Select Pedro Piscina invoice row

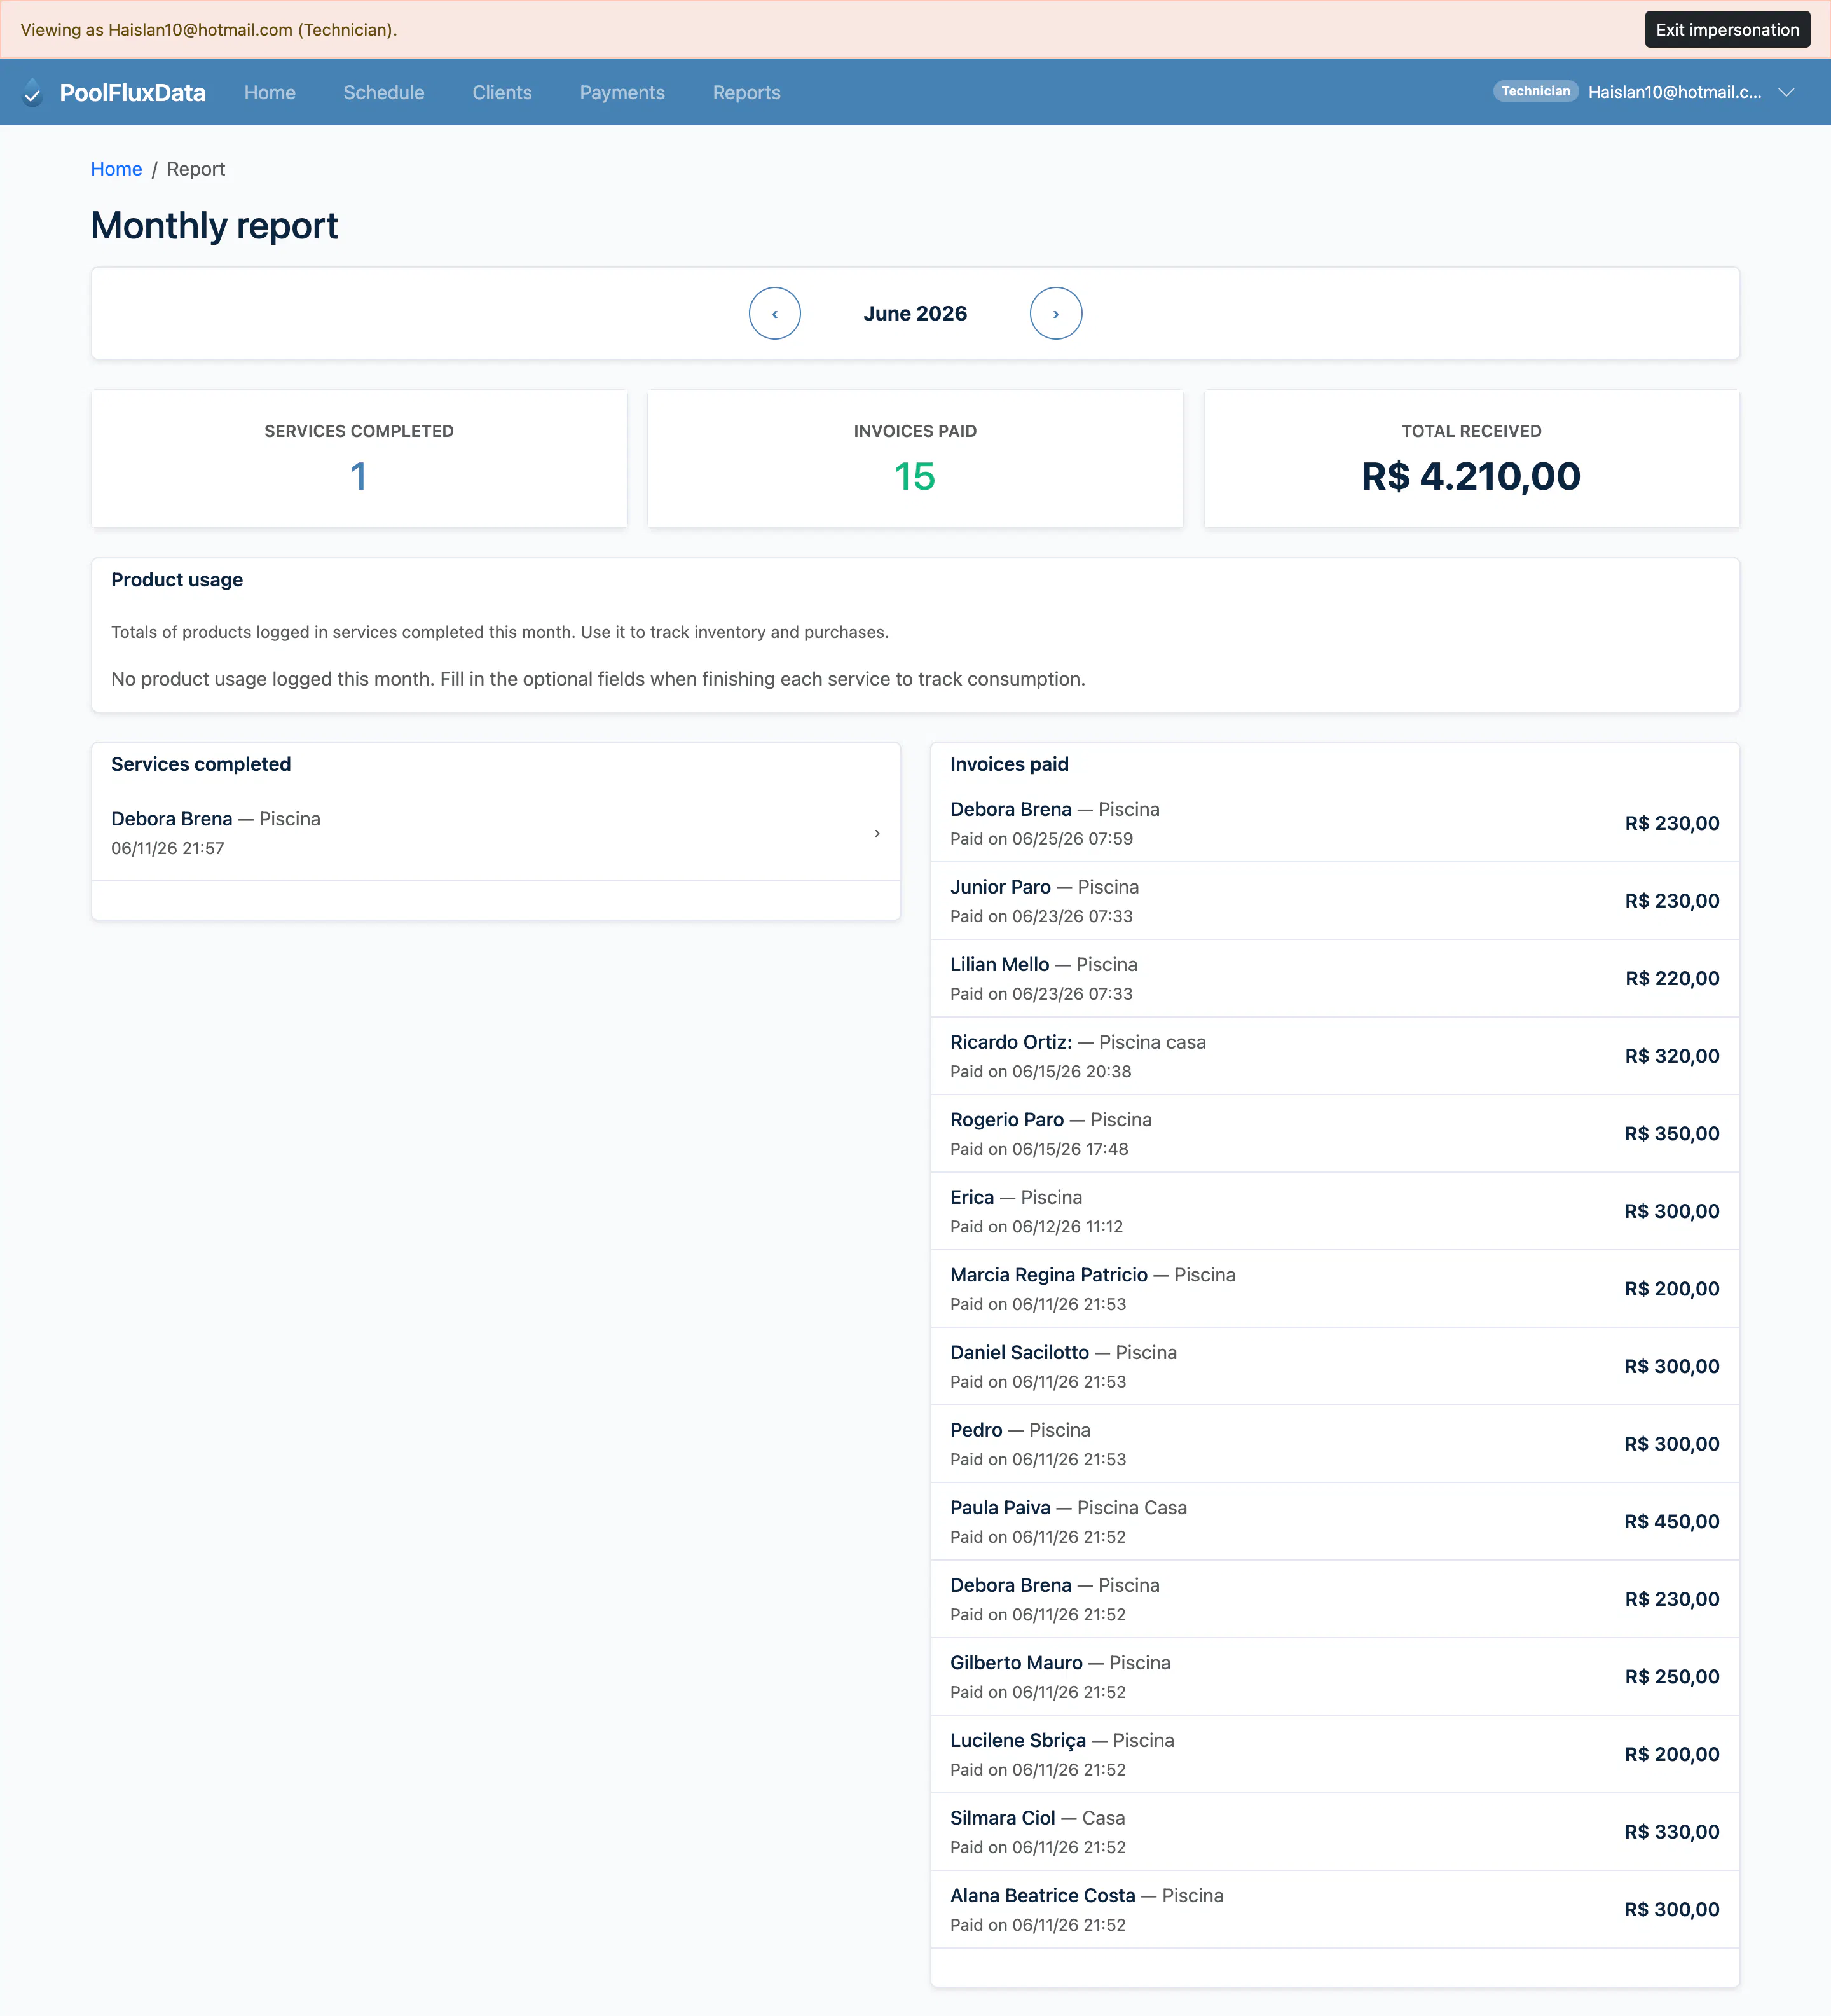[1334, 1443]
